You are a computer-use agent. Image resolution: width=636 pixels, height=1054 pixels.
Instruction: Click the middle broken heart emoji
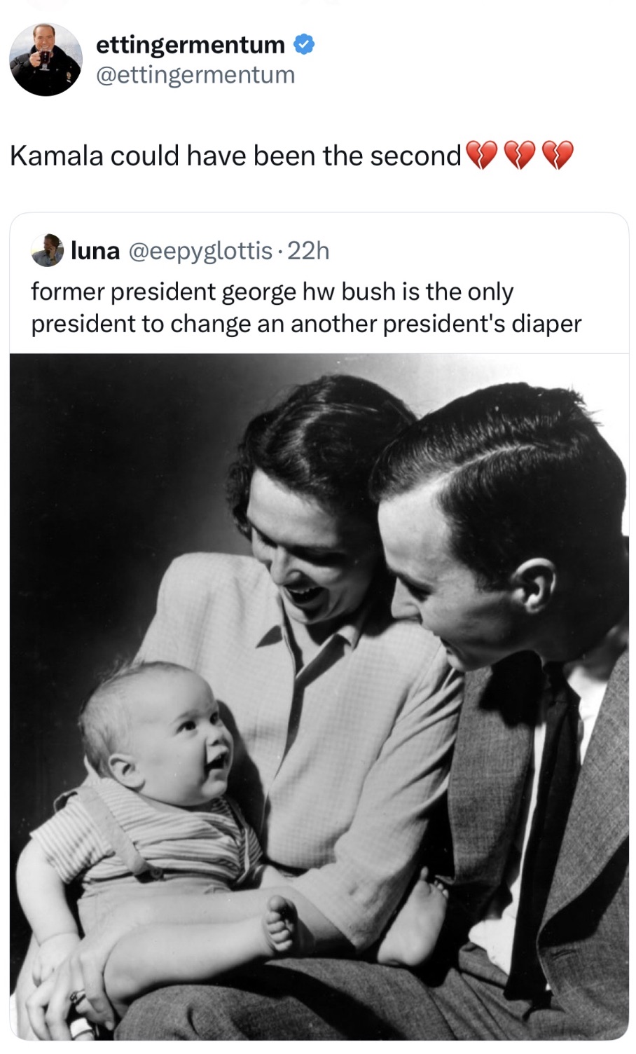tap(520, 156)
